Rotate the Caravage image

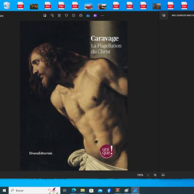(x=52, y=15)
